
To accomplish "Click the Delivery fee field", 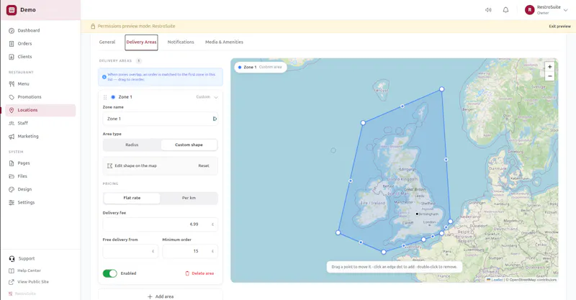I will point(160,224).
